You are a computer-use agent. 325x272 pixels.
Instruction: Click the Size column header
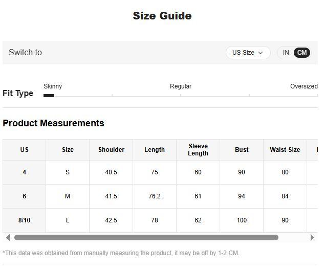click(x=68, y=150)
